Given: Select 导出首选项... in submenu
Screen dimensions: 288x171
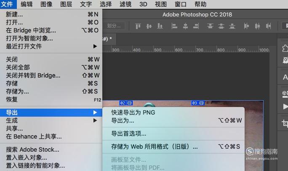Looking at the screenshot, I should (x=173, y=134).
